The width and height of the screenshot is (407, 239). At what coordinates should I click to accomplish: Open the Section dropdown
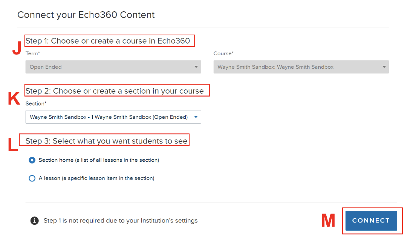point(113,117)
